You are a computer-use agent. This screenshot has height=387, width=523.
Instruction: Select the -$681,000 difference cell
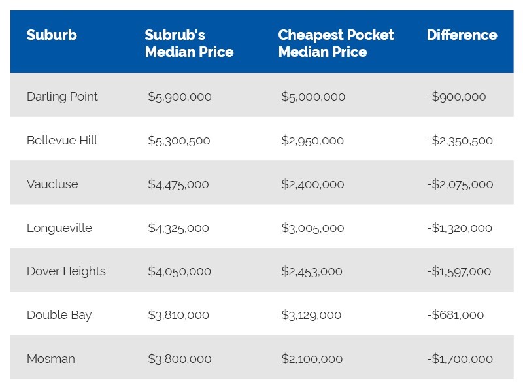click(455, 315)
